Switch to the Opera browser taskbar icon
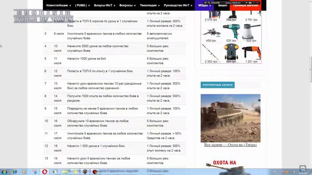Viewport: 312px width, 175px height. 44,172
